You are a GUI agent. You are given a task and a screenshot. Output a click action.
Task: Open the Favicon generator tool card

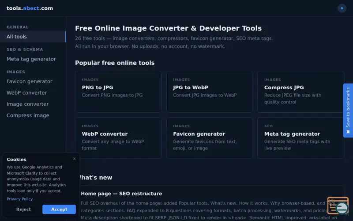(x=209, y=138)
